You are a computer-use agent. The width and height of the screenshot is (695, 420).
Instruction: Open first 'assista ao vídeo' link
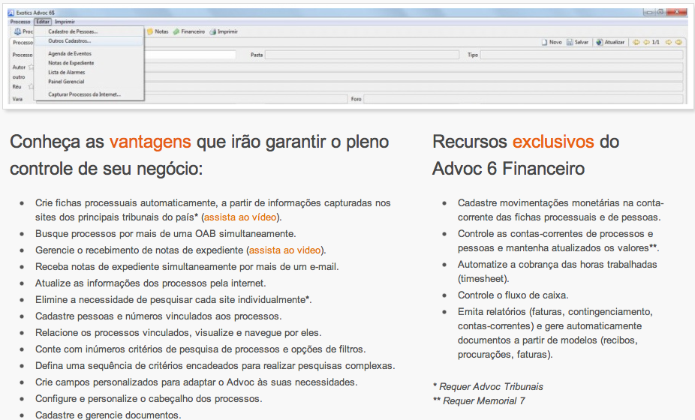click(x=241, y=217)
